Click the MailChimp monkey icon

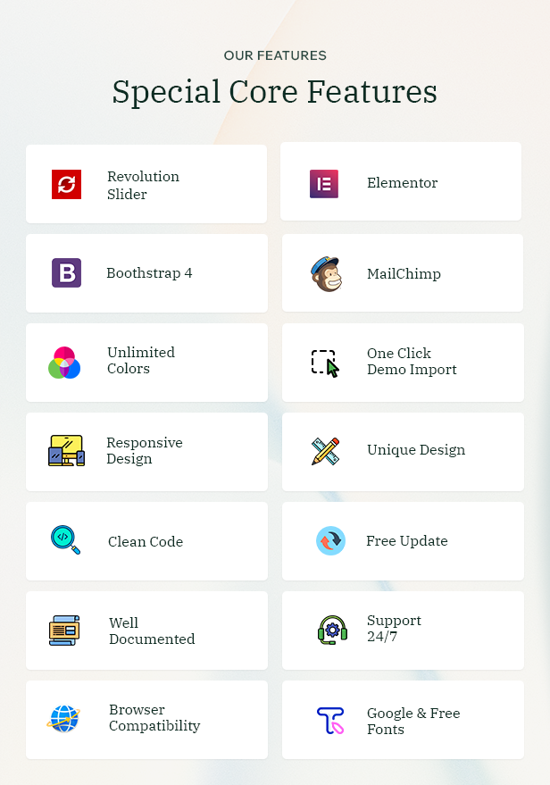[x=326, y=274]
